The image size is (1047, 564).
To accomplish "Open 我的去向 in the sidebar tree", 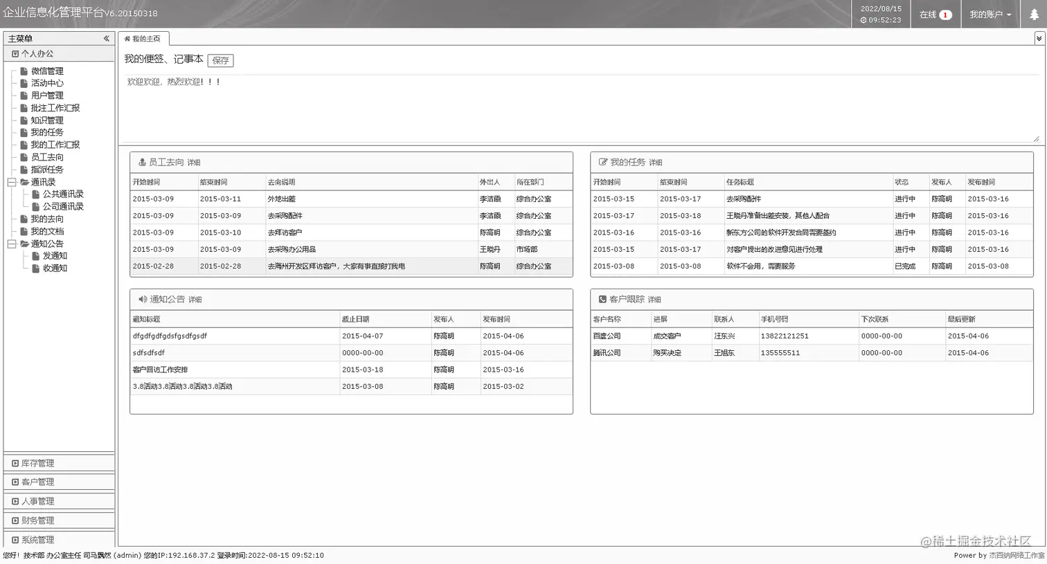I will click(x=47, y=219).
